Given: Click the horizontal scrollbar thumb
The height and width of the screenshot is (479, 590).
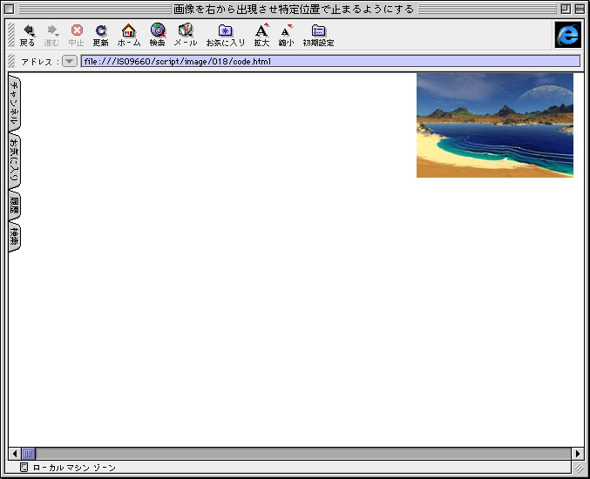Looking at the screenshot, I should click(x=28, y=454).
